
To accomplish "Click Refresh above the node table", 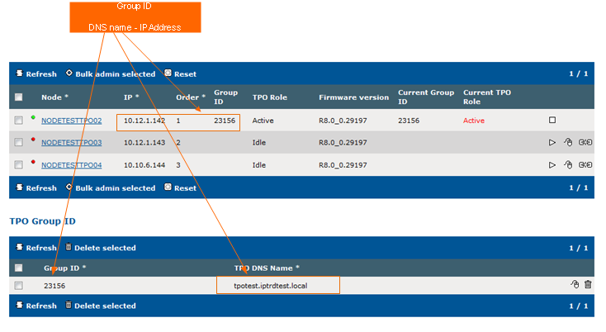I will pyautogui.click(x=36, y=74).
